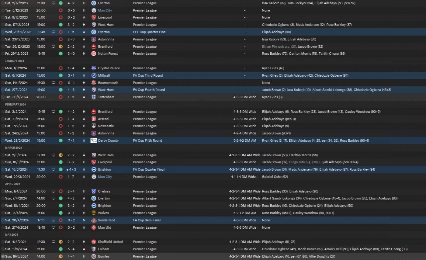Select the 5 - 4 result against Fulham

[71, 249]
